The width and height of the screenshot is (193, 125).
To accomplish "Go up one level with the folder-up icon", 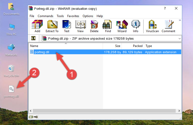I will 33,38.
